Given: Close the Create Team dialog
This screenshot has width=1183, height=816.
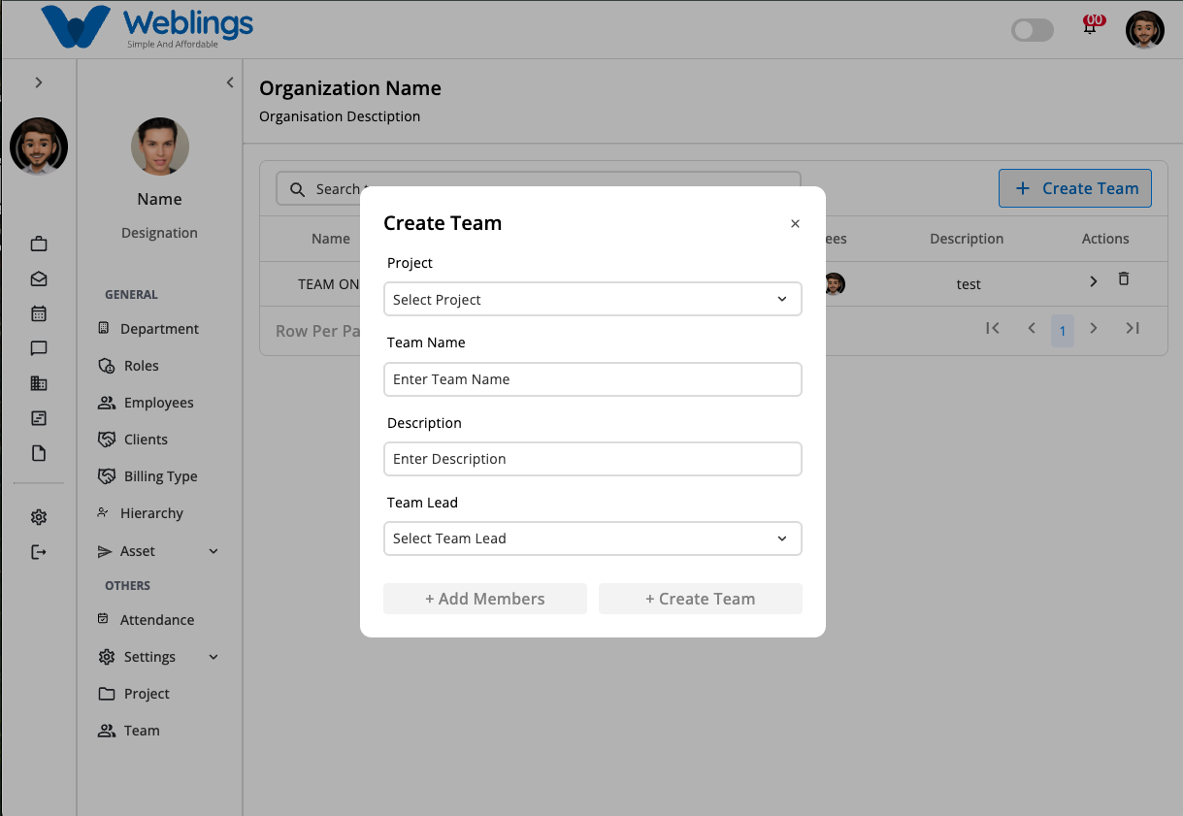Looking at the screenshot, I should coord(795,224).
